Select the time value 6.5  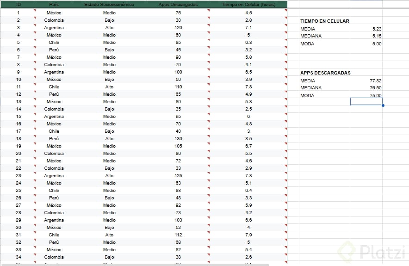point(248,72)
